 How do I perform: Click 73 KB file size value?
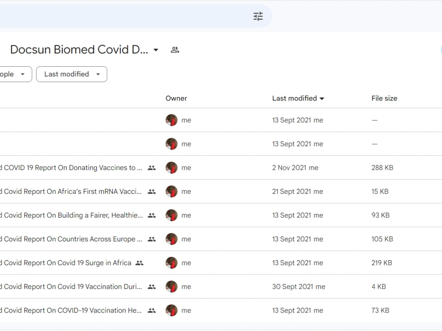pyautogui.click(x=380, y=310)
